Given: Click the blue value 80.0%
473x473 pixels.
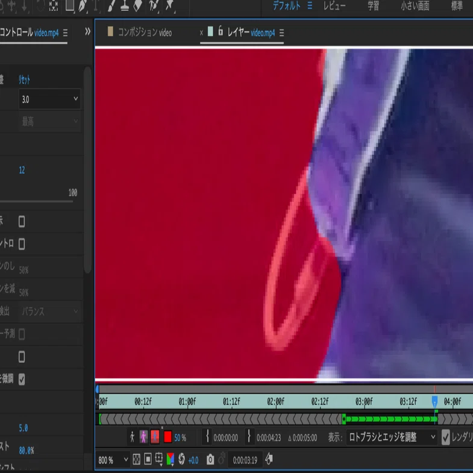Looking at the screenshot, I should (x=27, y=450).
